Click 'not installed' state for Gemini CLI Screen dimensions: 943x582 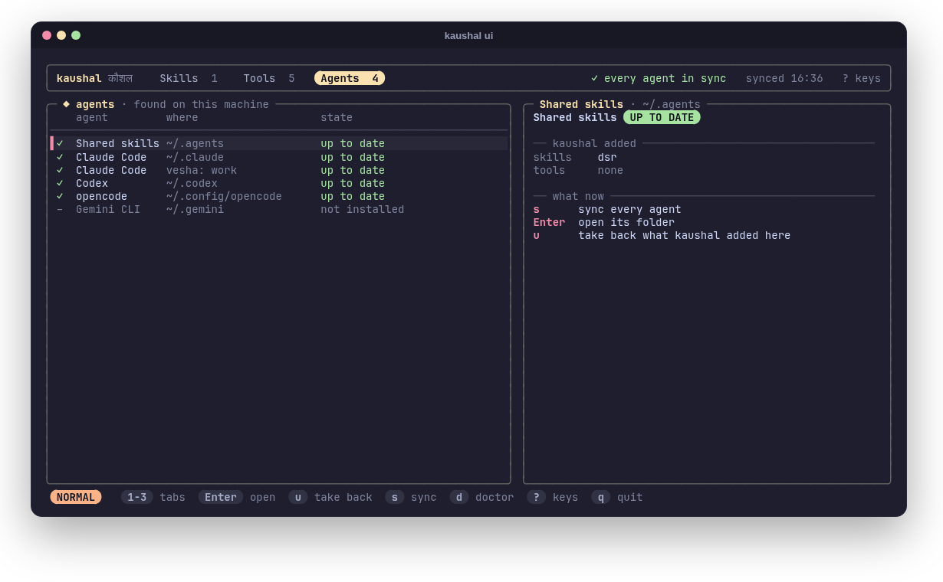click(x=362, y=209)
